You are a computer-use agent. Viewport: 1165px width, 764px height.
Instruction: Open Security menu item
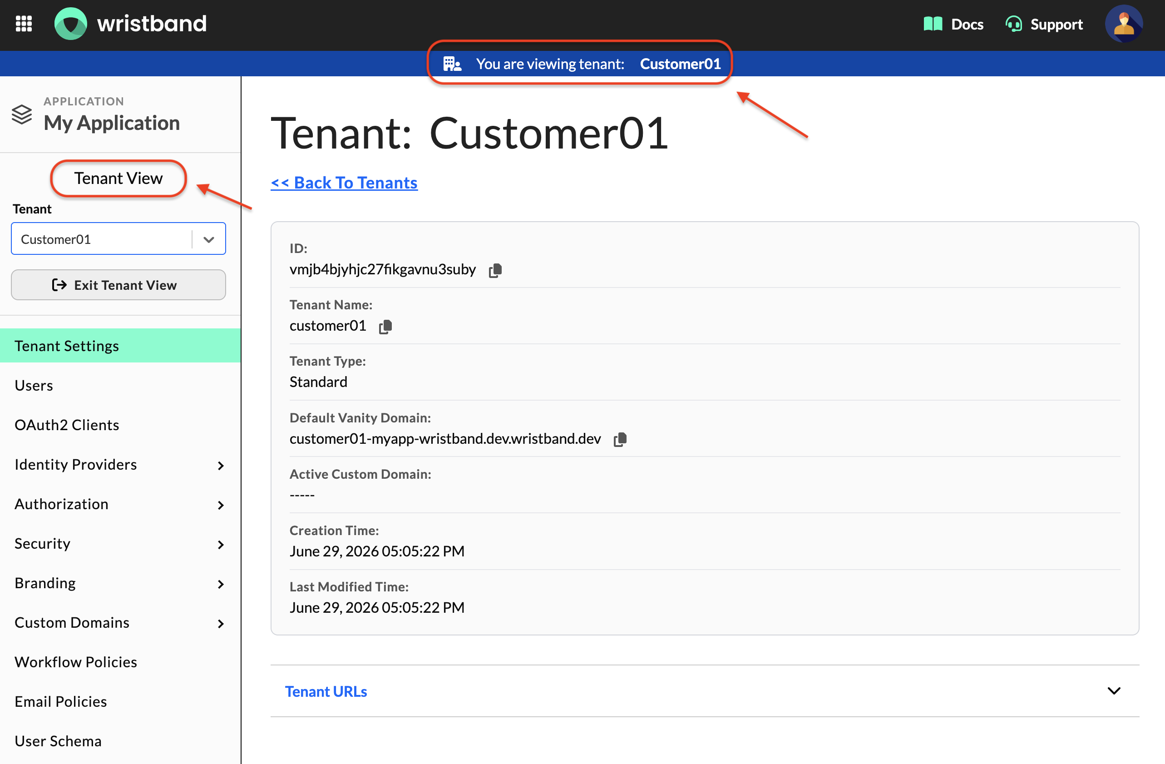pyautogui.click(x=120, y=544)
